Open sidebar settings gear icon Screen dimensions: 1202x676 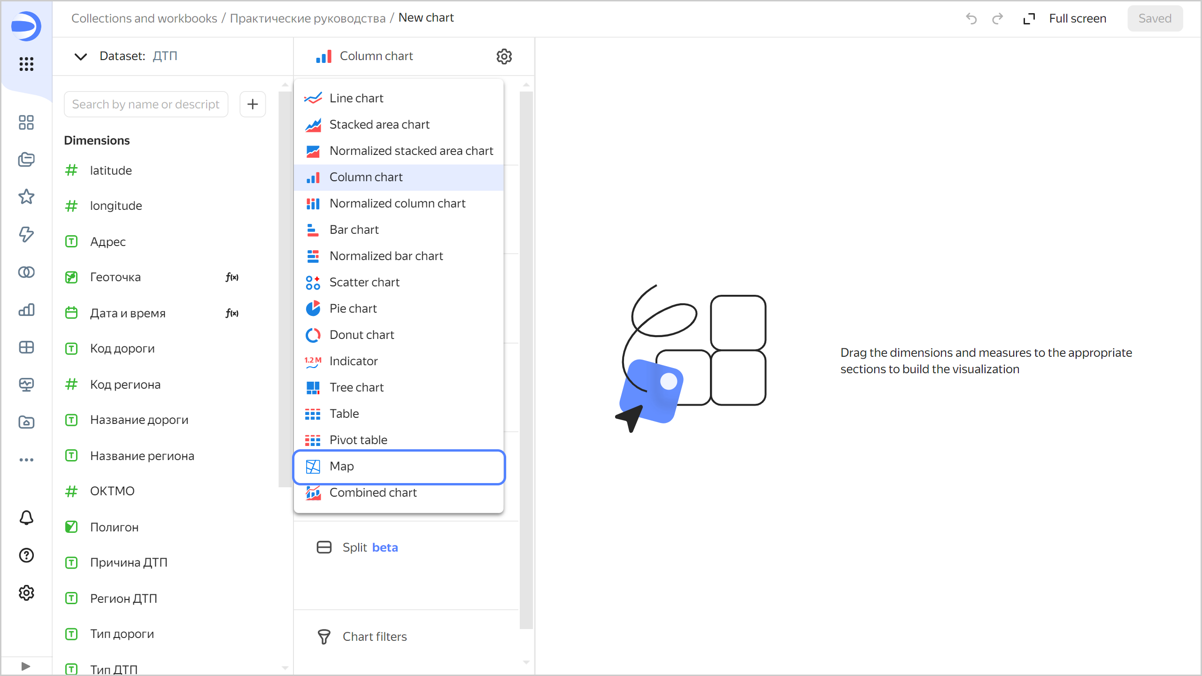pos(26,593)
